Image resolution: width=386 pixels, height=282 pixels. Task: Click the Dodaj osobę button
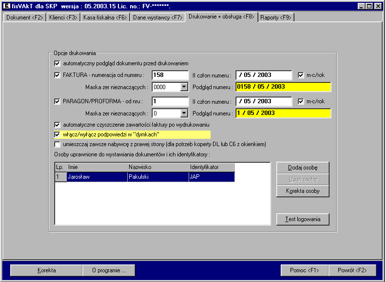click(303, 168)
